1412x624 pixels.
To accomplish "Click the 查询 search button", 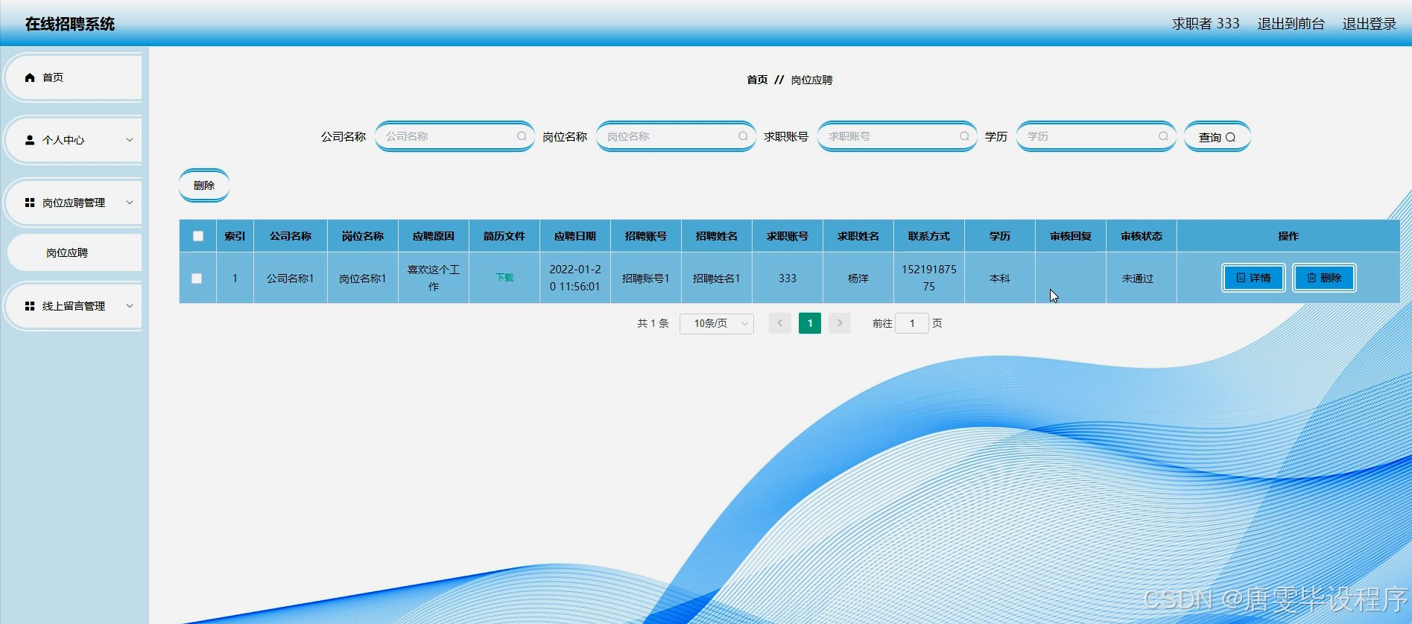I will 1217,137.
